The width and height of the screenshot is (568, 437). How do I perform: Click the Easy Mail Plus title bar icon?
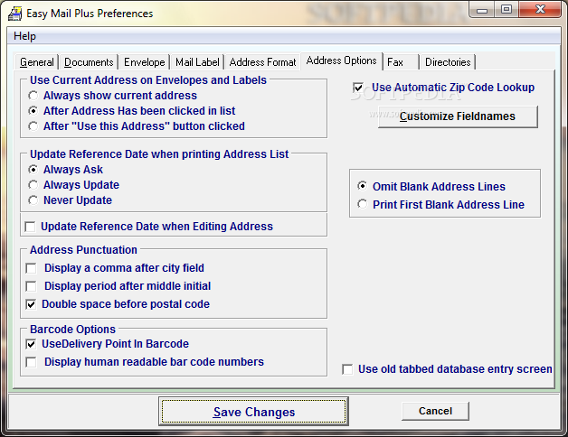point(15,14)
